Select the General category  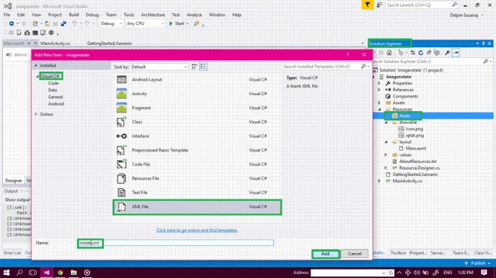(56, 97)
